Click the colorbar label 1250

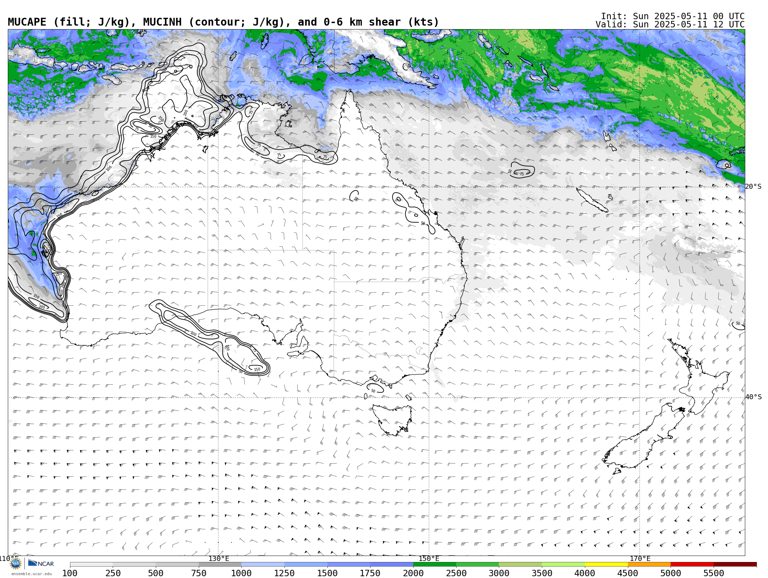[x=284, y=573]
